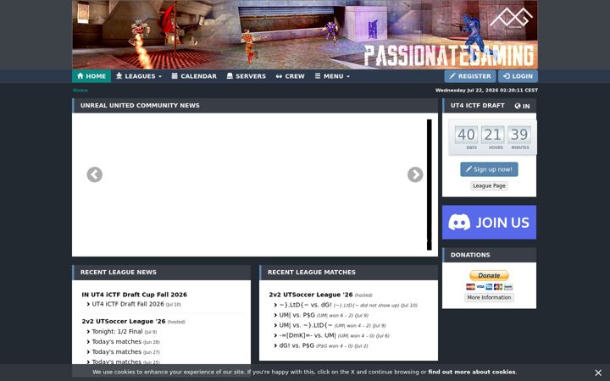This screenshot has width=610, height=381.
Task: Open 2v2 UTSoccer League '26 news heading
Action: pos(124,322)
